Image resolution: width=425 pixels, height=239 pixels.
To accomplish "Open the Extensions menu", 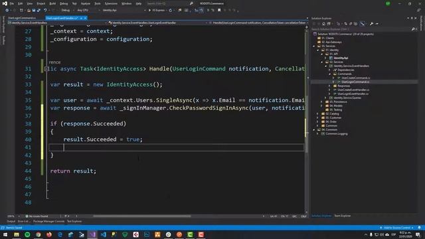I will click(x=111, y=3).
